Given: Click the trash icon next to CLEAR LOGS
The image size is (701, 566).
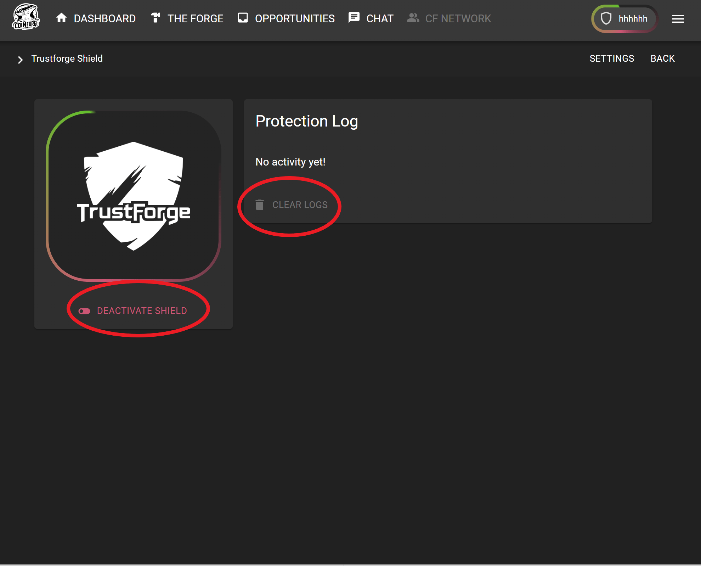Looking at the screenshot, I should click(261, 204).
